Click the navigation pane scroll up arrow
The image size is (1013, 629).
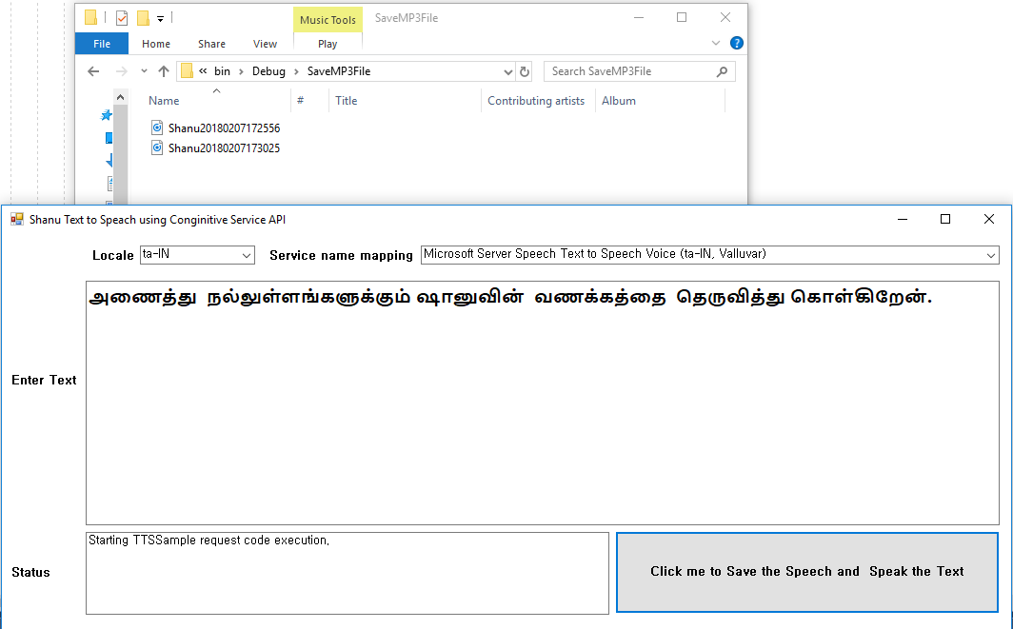(x=120, y=97)
